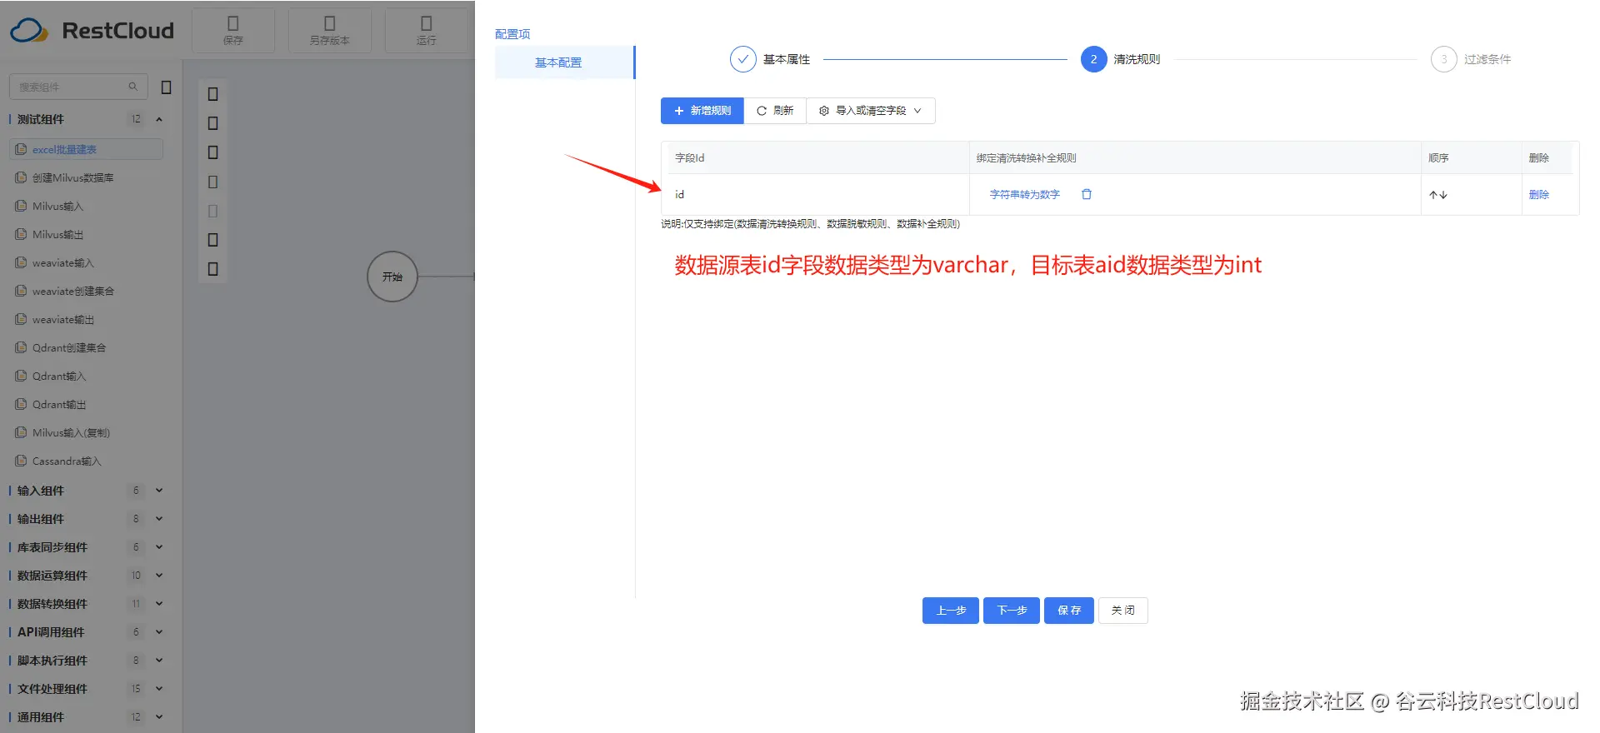
Task: Click the fourth icon in canvas tool strip
Action: 213,182
